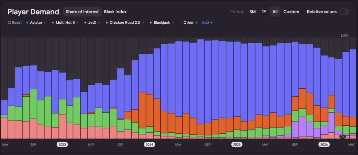Remove Multi Hot 5 series
The width and height of the screenshot is (358, 155).
tap(78, 23)
